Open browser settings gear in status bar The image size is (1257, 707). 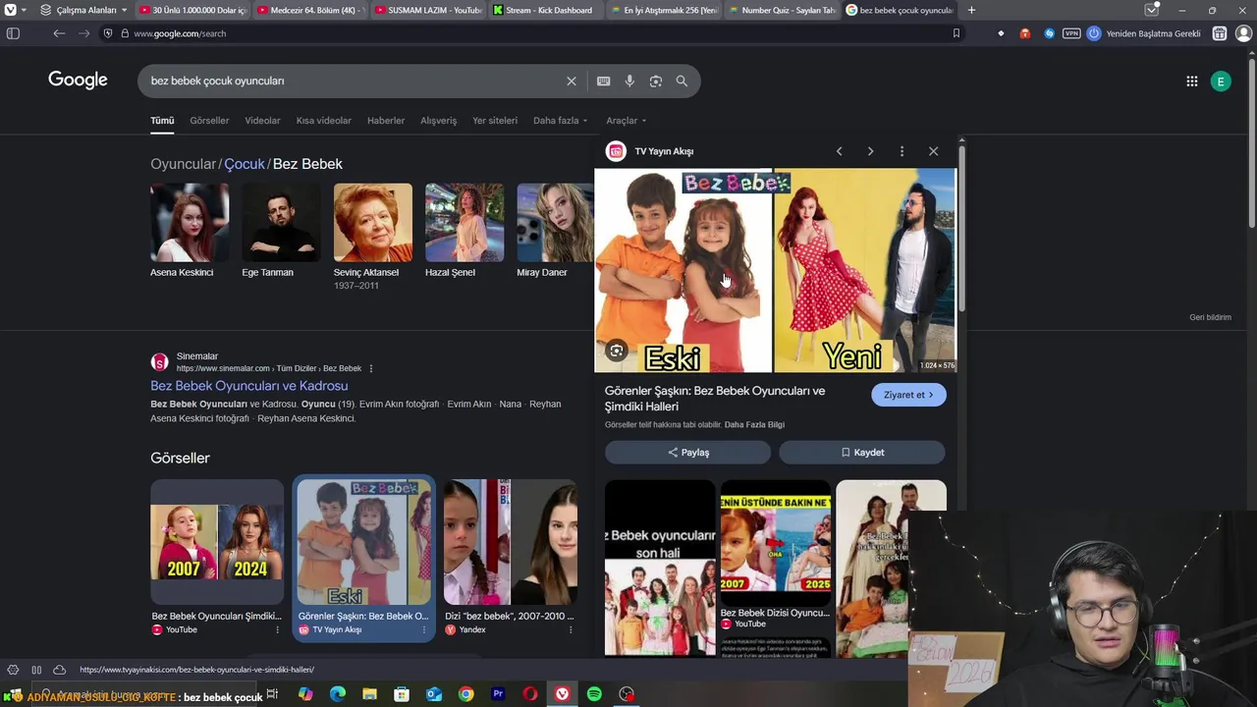(13, 670)
